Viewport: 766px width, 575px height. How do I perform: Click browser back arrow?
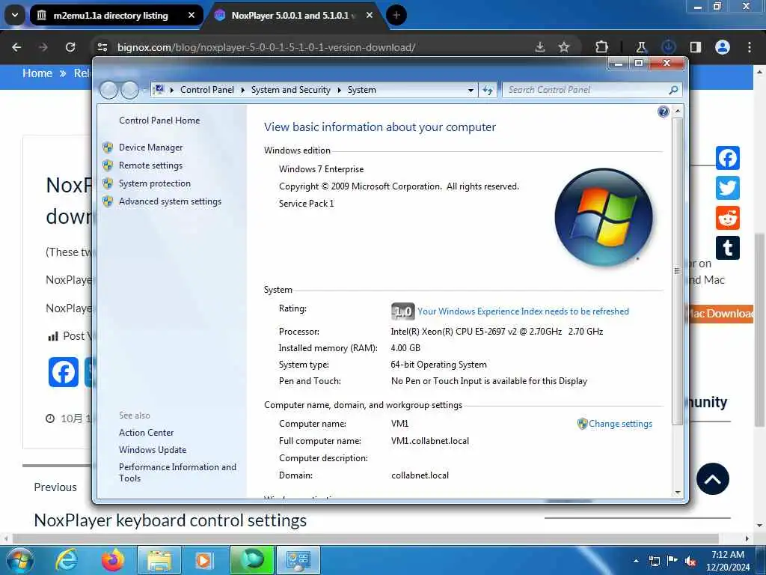coord(16,47)
